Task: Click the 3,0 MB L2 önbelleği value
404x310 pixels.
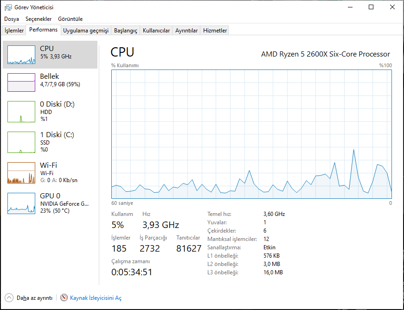Action: coord(271,264)
